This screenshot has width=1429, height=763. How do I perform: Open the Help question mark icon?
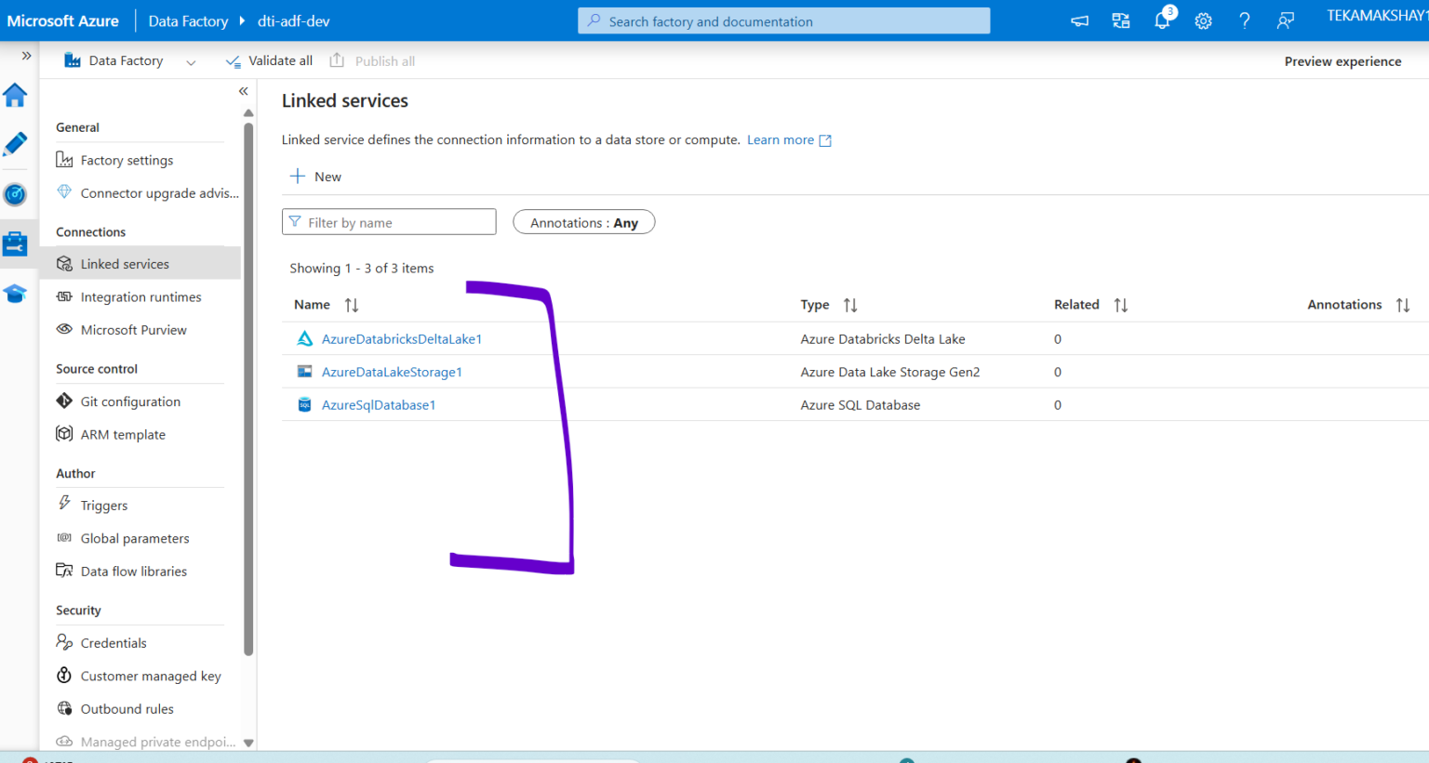point(1244,20)
